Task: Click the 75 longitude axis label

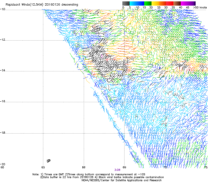Action: pyautogui.click(x=206, y=167)
